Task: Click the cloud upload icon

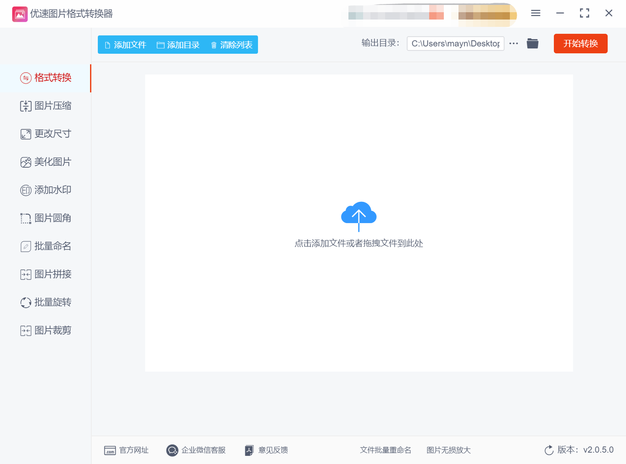Action: point(359,216)
